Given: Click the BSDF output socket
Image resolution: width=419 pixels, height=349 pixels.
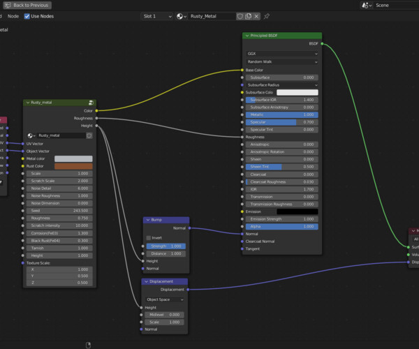Looking at the screenshot, I should [x=322, y=43].
